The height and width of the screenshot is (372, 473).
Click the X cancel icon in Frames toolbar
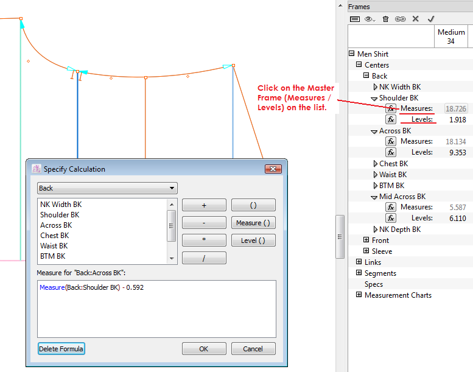tap(416, 19)
